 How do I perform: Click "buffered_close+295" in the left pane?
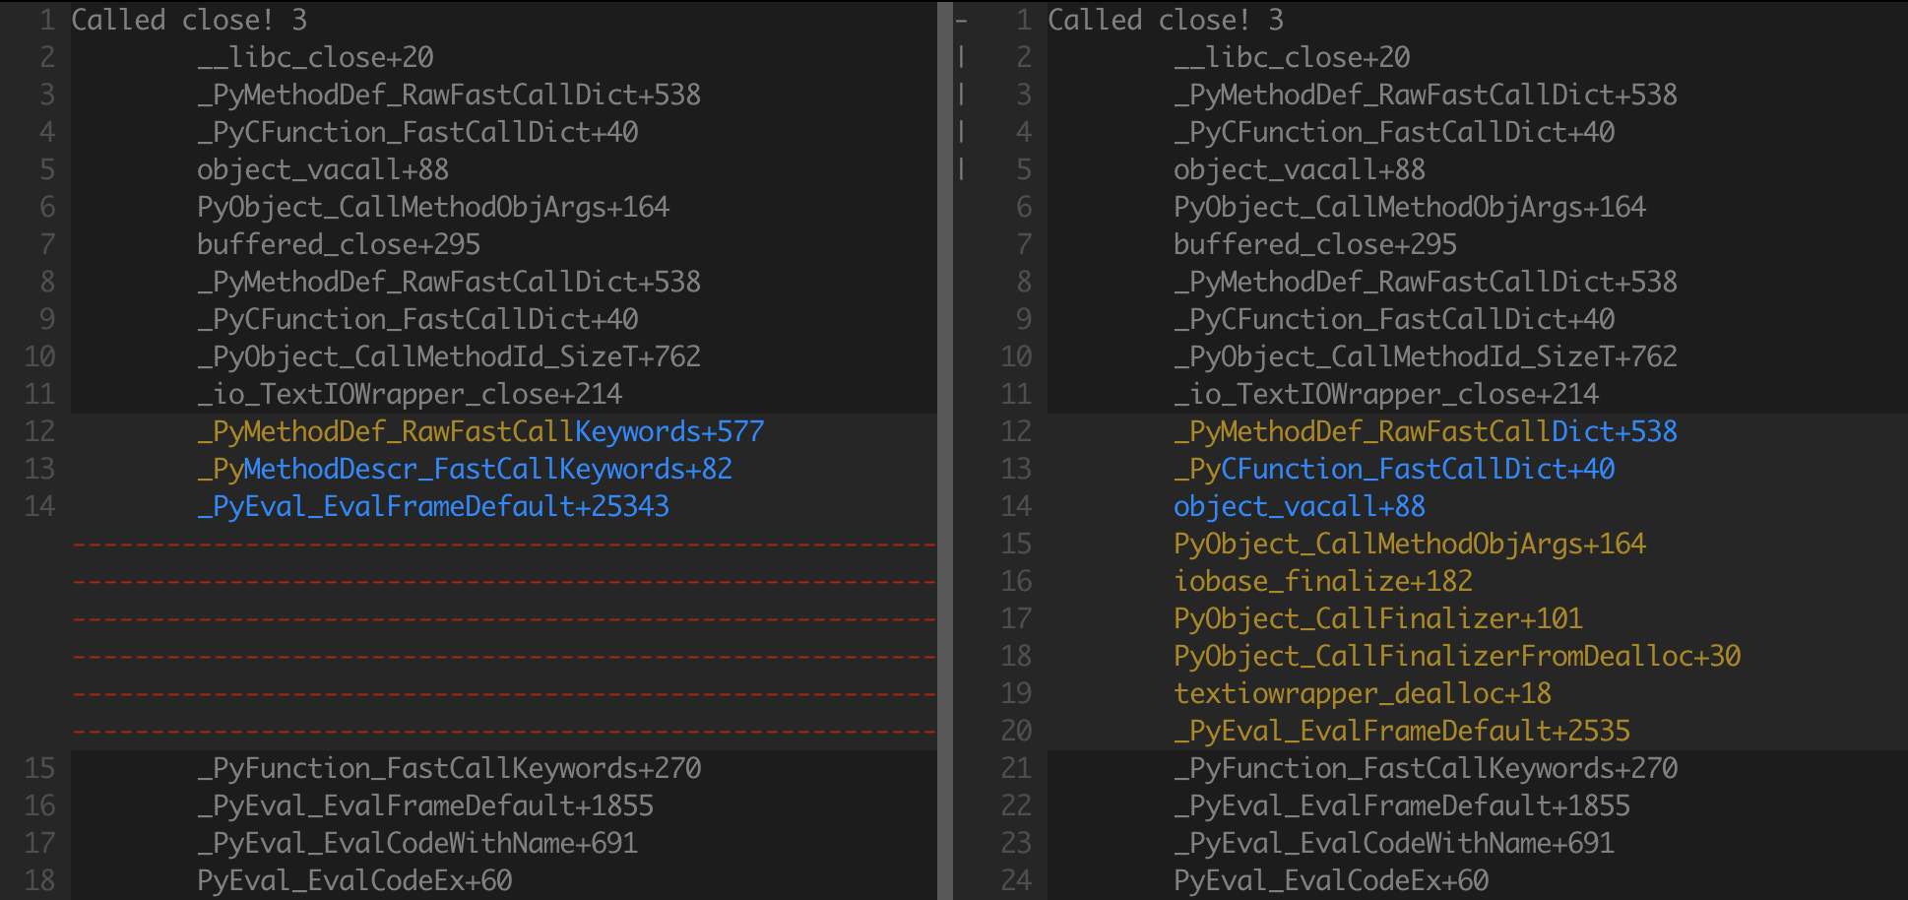click(339, 244)
